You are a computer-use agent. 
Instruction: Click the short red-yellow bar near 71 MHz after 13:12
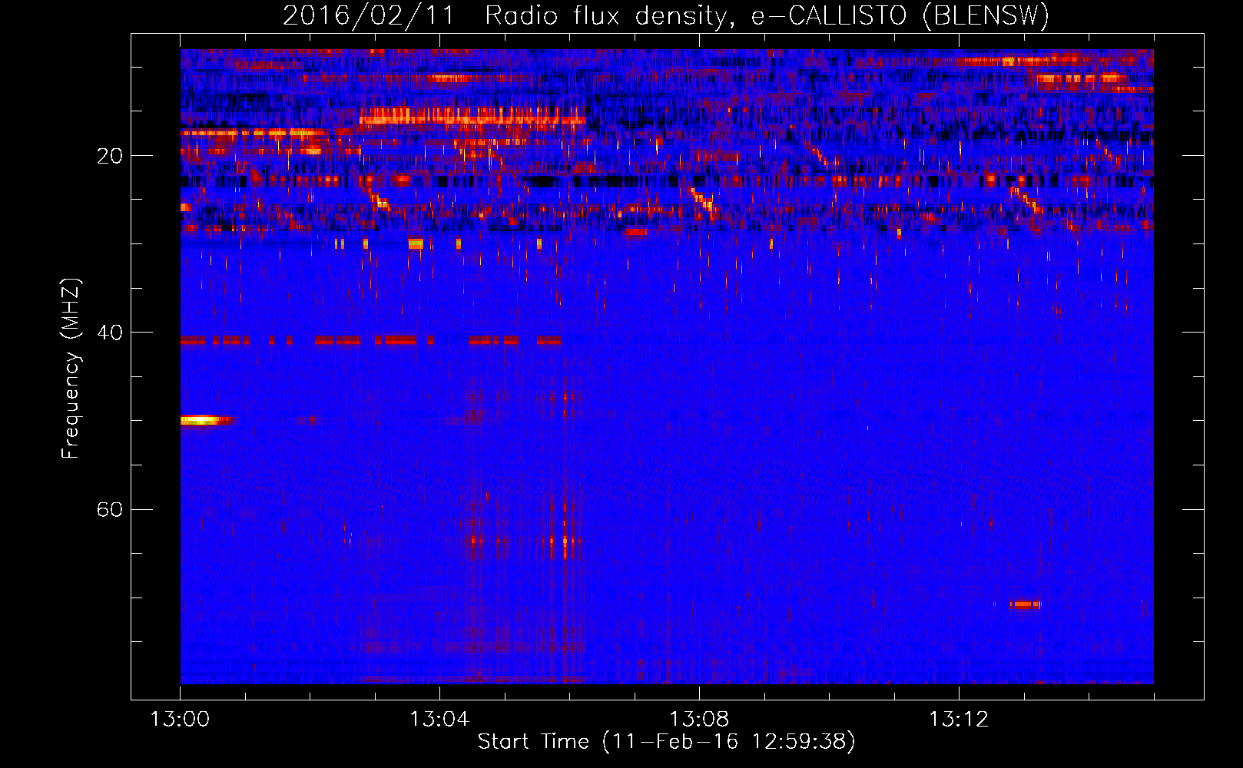(1026, 605)
